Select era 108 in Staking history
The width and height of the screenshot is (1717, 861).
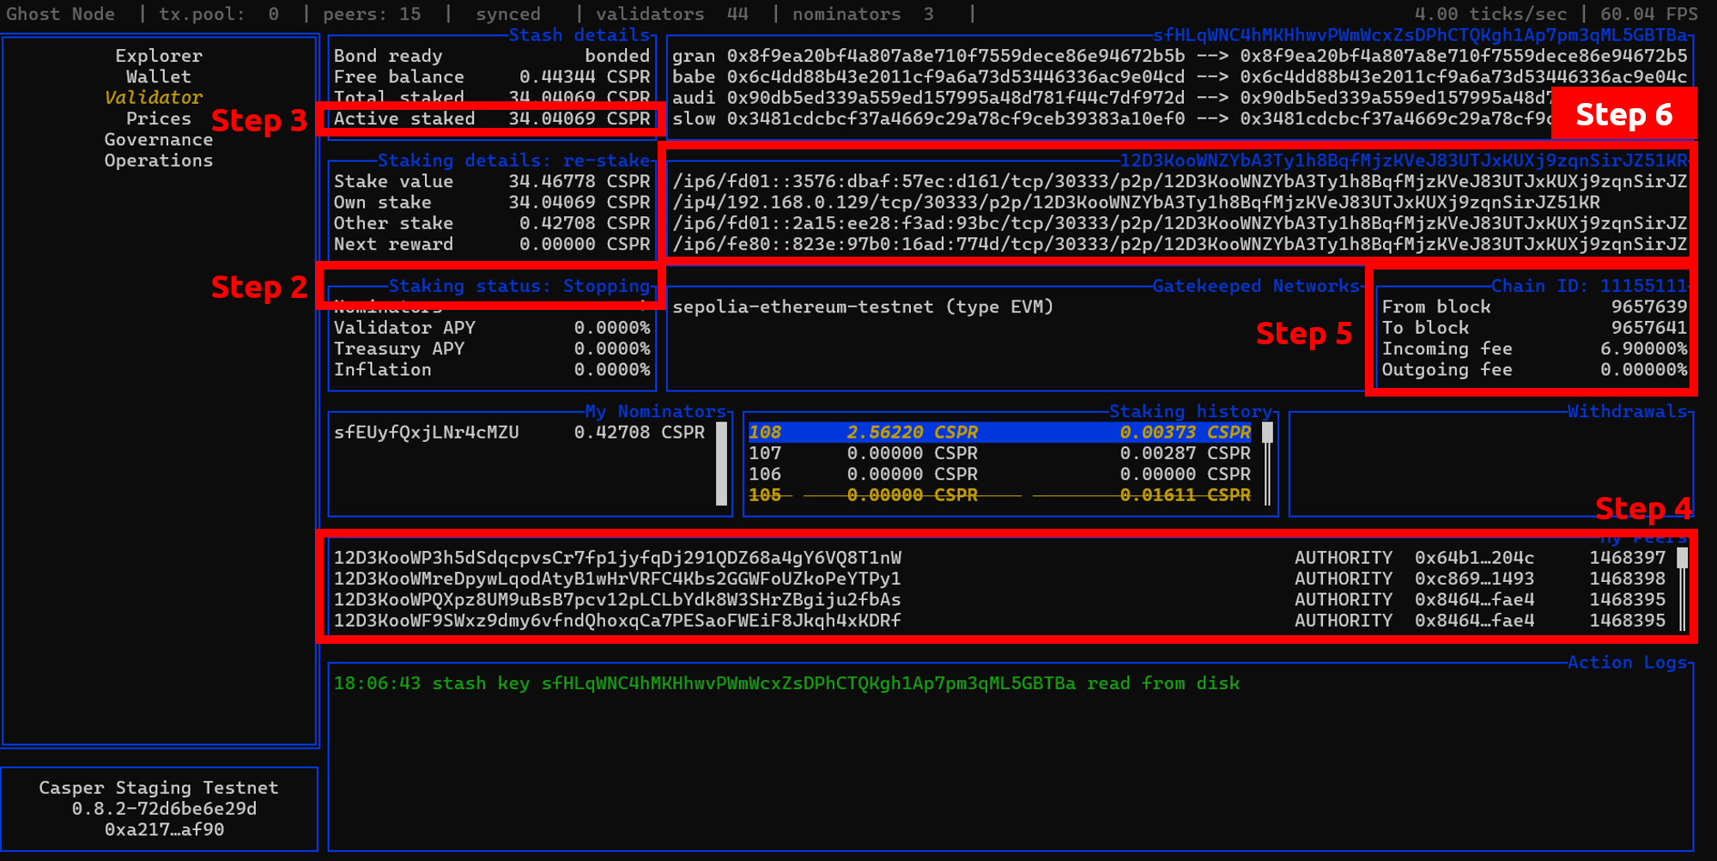tap(999, 433)
